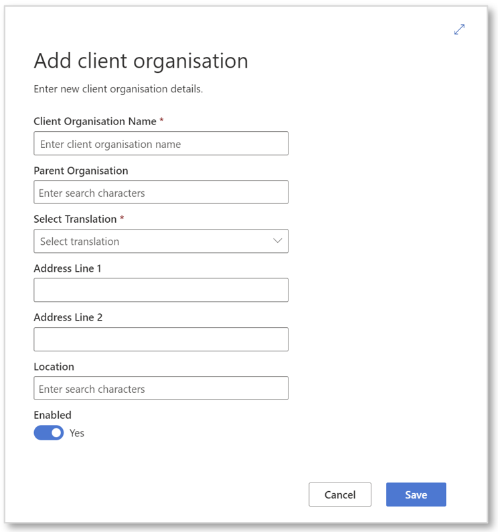Save the new client organisation

(x=416, y=495)
